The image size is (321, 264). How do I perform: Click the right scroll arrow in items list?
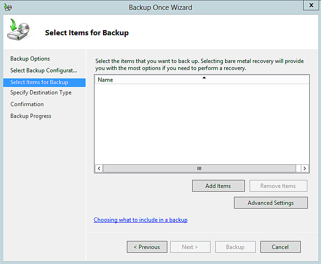(305, 169)
